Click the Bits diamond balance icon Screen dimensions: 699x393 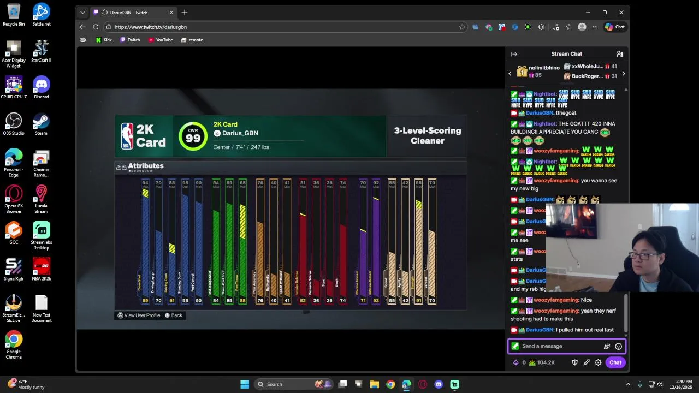tap(516, 362)
